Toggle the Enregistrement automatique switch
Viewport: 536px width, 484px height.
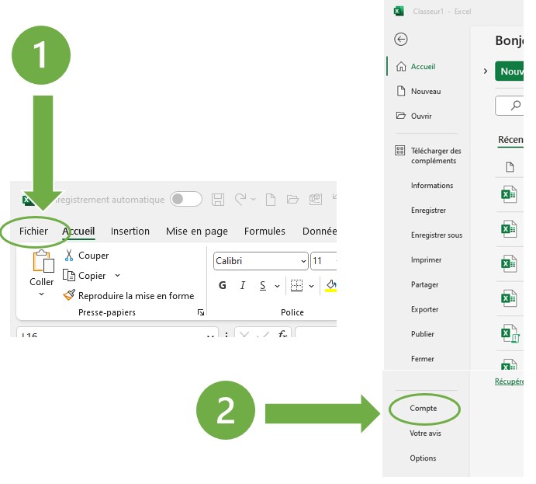(x=186, y=200)
